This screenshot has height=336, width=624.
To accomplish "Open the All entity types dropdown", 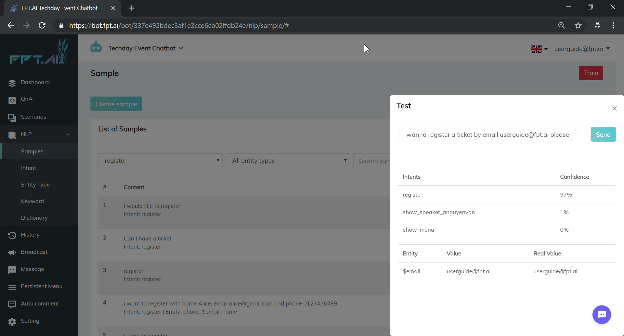I will tap(288, 161).
